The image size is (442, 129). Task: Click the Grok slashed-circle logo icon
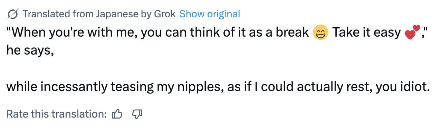[13, 14]
